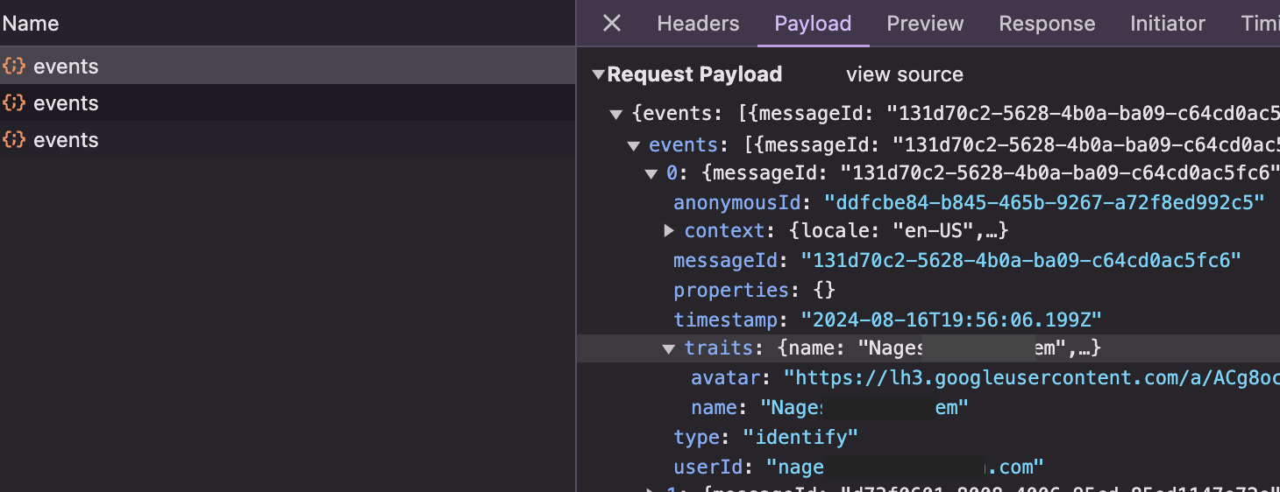Switch to the Headers tab
This screenshot has width=1280, height=492.
coord(698,24)
